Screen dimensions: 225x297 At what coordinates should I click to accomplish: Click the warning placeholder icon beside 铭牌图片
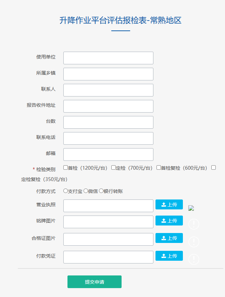pos(194,224)
